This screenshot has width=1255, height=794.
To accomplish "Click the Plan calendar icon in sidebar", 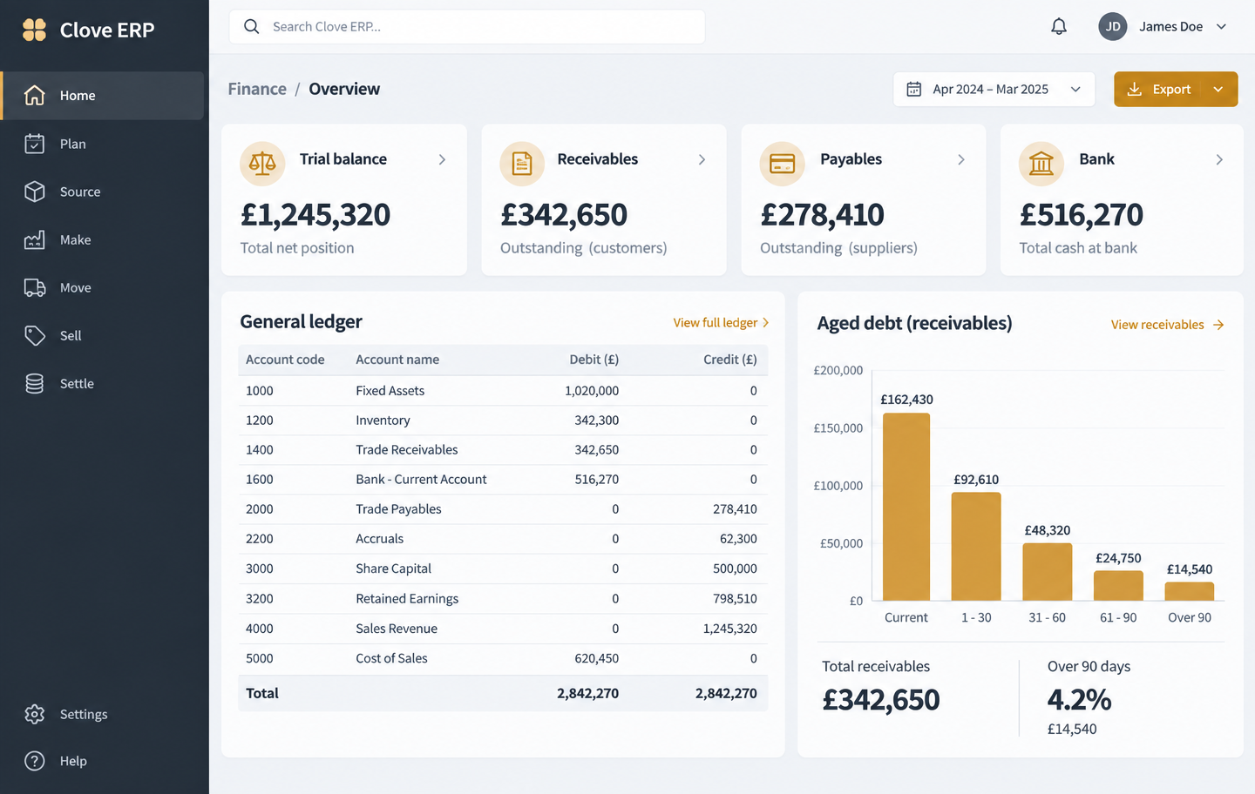I will (x=35, y=144).
